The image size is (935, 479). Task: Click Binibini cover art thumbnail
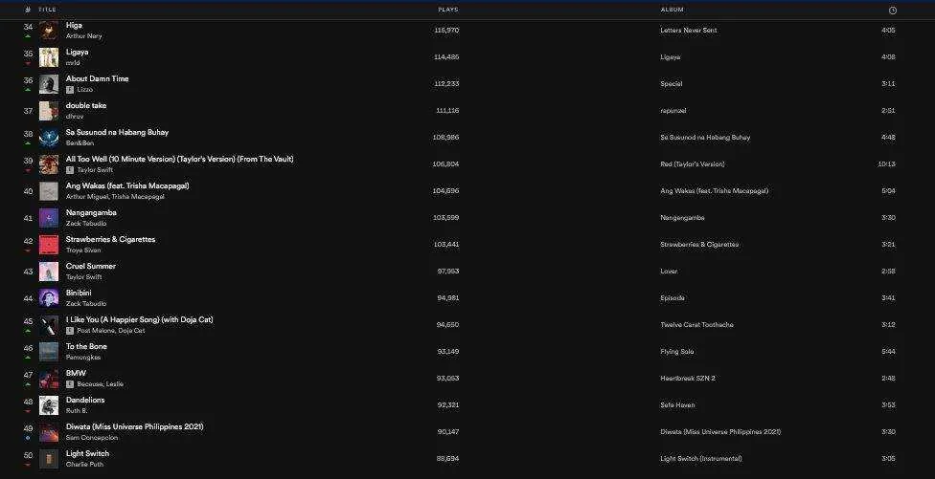click(49, 298)
